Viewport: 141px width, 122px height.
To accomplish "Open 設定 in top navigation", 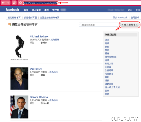I will 130,10.
